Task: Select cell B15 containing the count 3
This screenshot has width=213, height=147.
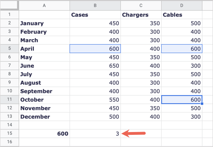Action: tap(95, 134)
